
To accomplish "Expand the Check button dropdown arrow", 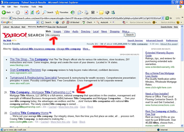I will 95,22.
